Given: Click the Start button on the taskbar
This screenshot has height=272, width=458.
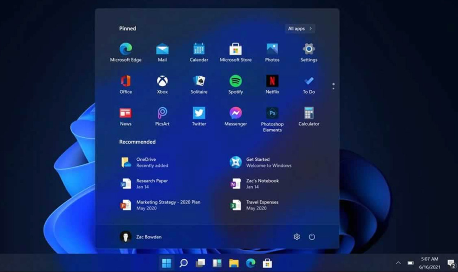Looking at the screenshot, I should point(166,263).
